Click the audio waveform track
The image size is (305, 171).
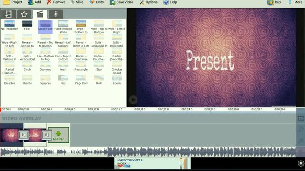[148, 152]
